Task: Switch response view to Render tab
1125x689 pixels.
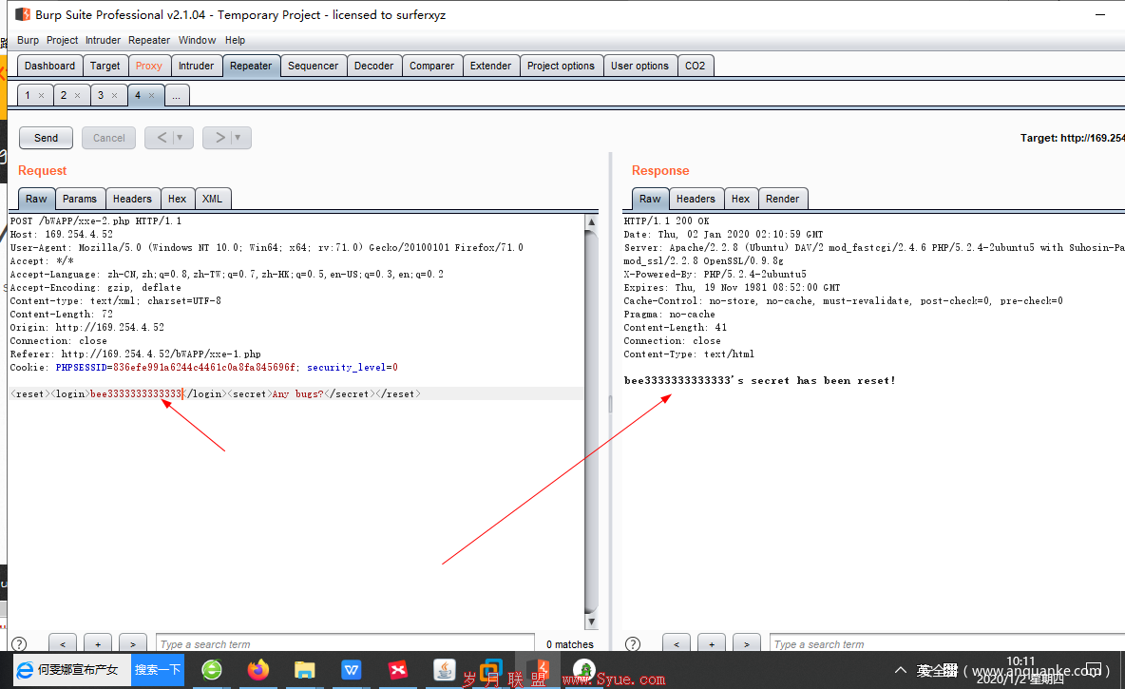Action: click(783, 199)
